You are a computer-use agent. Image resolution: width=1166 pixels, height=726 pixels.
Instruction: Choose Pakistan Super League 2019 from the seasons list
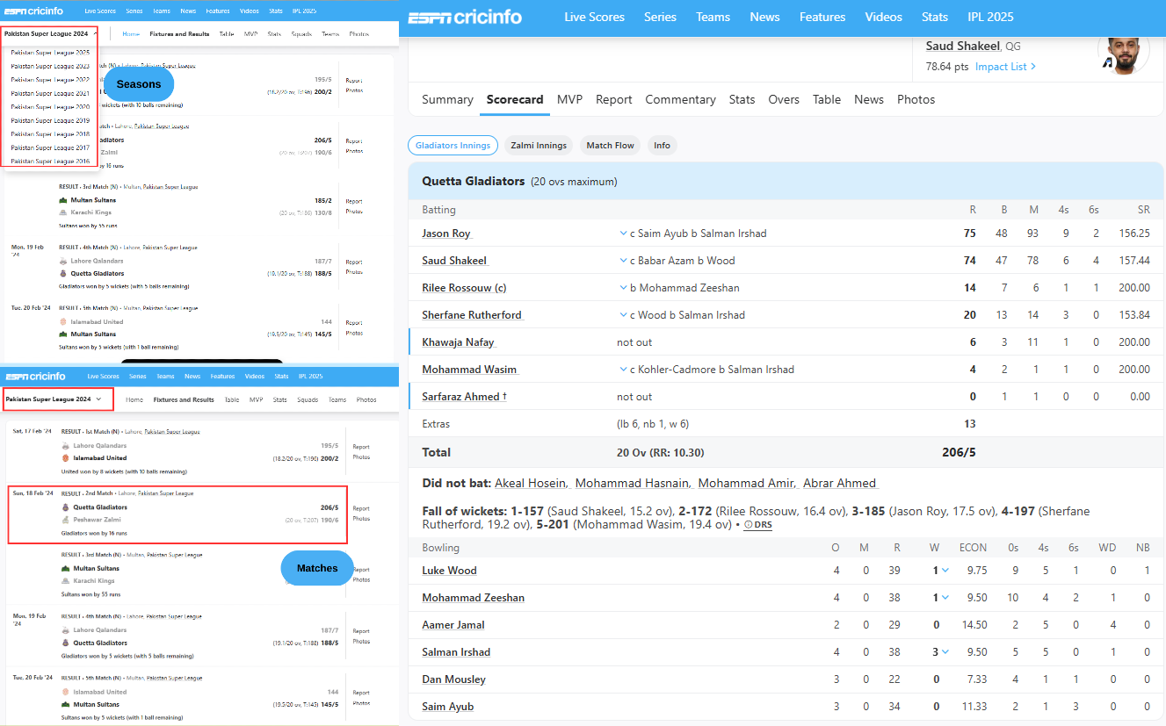point(50,120)
